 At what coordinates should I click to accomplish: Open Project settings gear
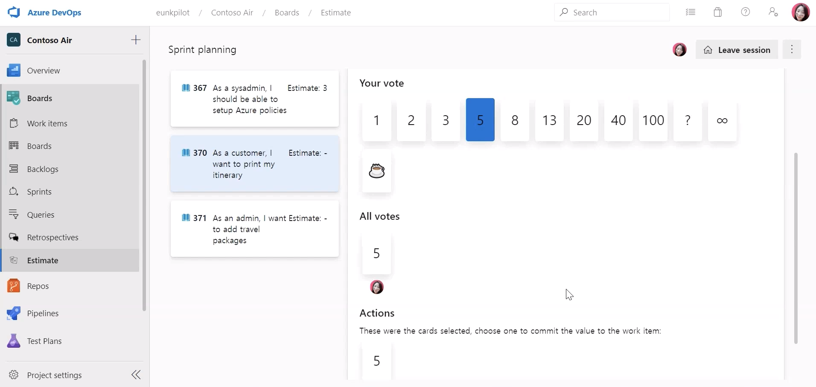tap(14, 375)
